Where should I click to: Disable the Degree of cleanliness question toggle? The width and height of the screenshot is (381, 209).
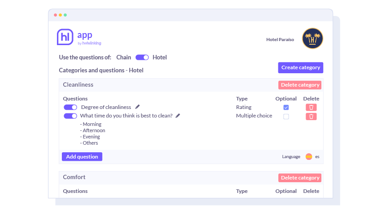(70, 107)
